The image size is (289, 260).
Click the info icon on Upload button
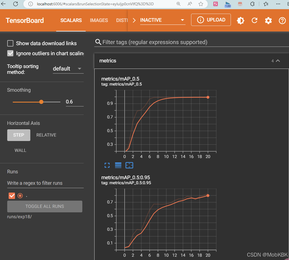pos(201,20)
